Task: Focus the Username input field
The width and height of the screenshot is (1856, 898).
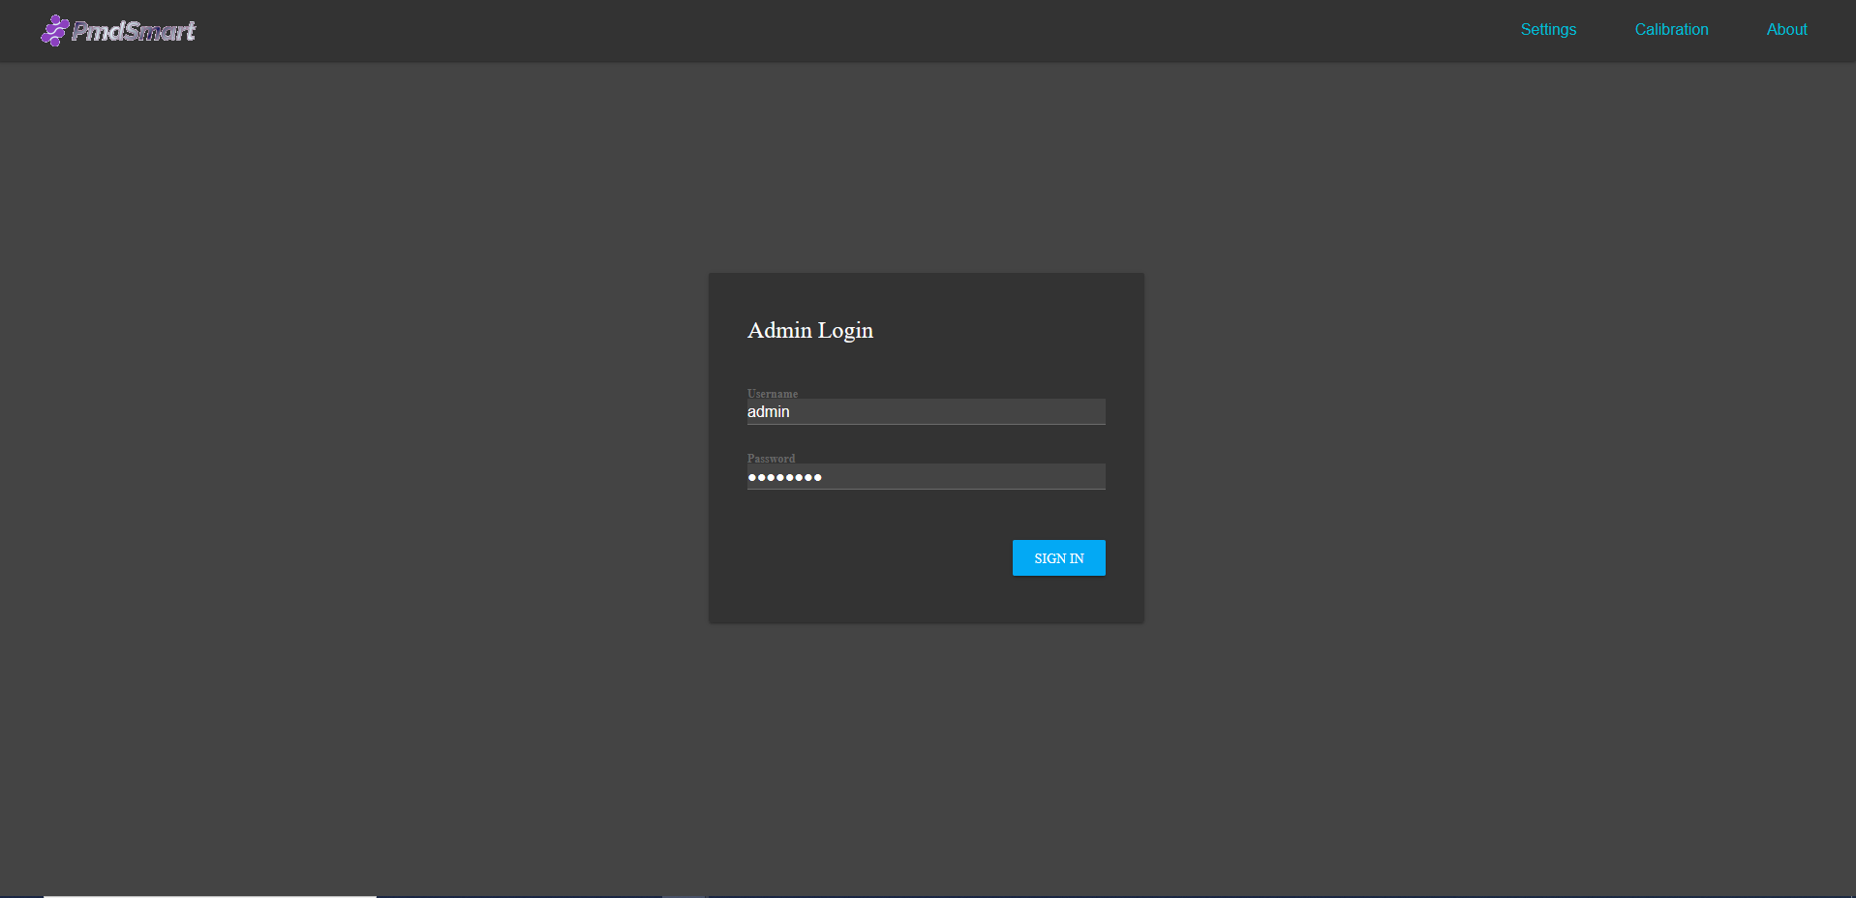Action: tap(925, 412)
